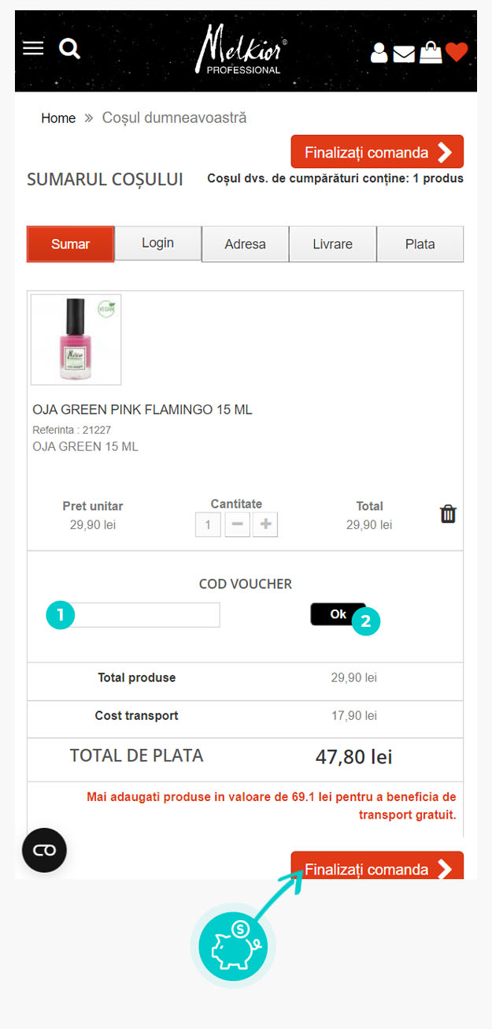
Task: Open the nail polish product thumbnail
Action: coord(76,339)
